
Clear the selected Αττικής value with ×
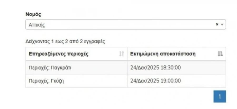217,24
